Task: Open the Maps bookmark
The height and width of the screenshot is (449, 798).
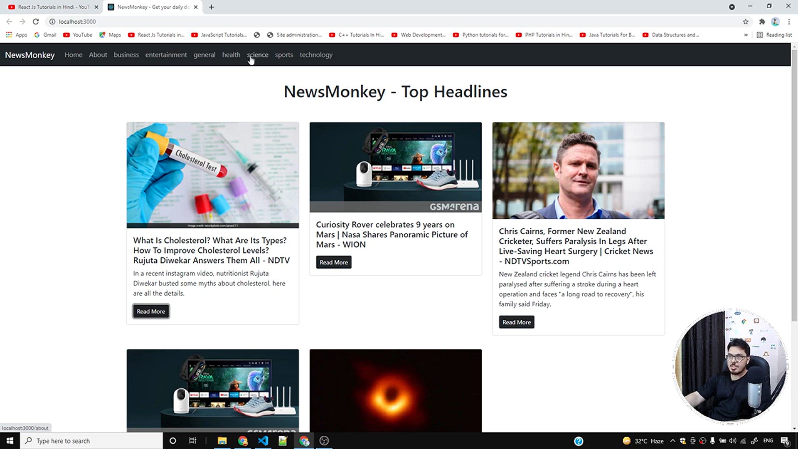Action: 110,35
